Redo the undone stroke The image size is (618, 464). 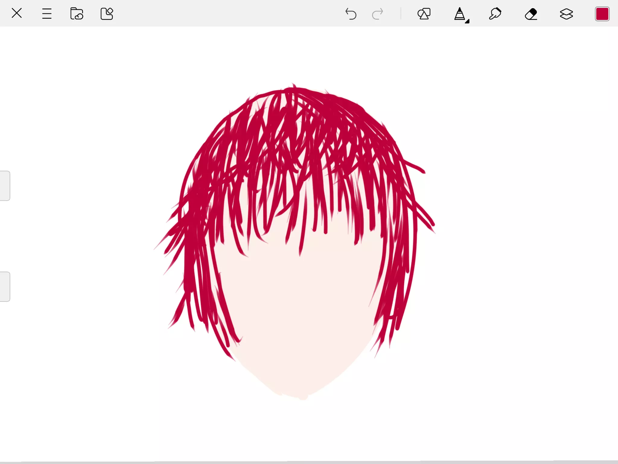tap(377, 14)
